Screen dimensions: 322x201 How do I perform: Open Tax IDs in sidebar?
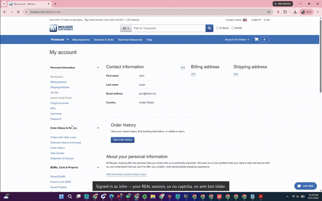[x=54, y=93]
